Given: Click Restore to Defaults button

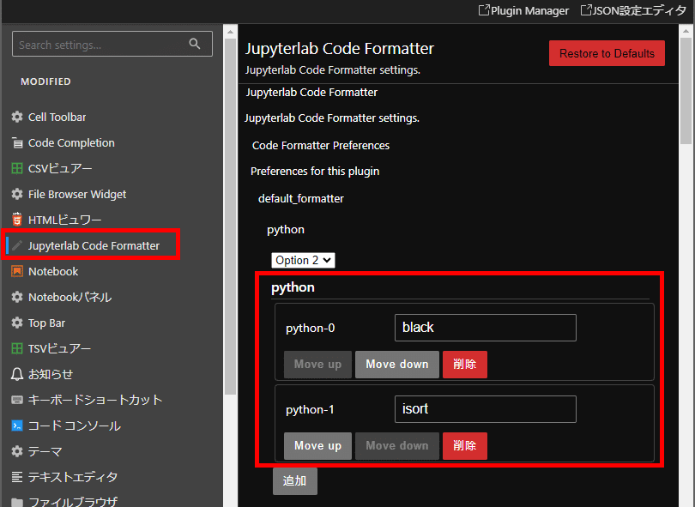Looking at the screenshot, I should [x=607, y=53].
